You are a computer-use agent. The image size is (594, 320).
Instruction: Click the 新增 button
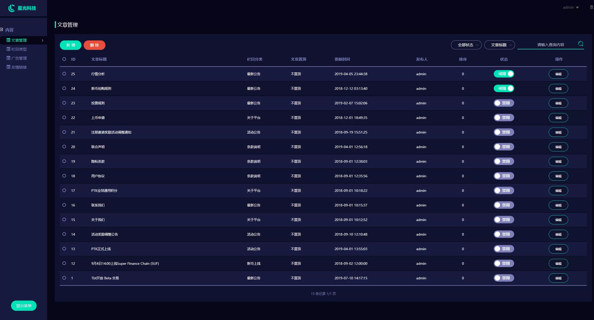click(71, 45)
